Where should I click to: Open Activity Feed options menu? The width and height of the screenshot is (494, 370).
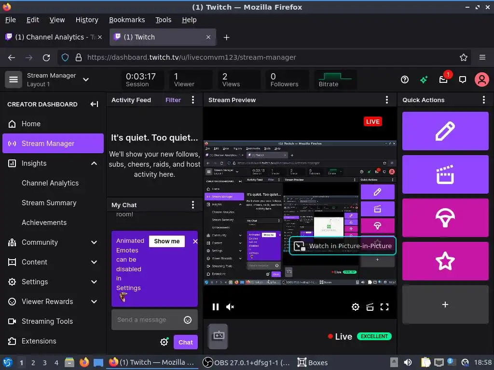(x=193, y=100)
